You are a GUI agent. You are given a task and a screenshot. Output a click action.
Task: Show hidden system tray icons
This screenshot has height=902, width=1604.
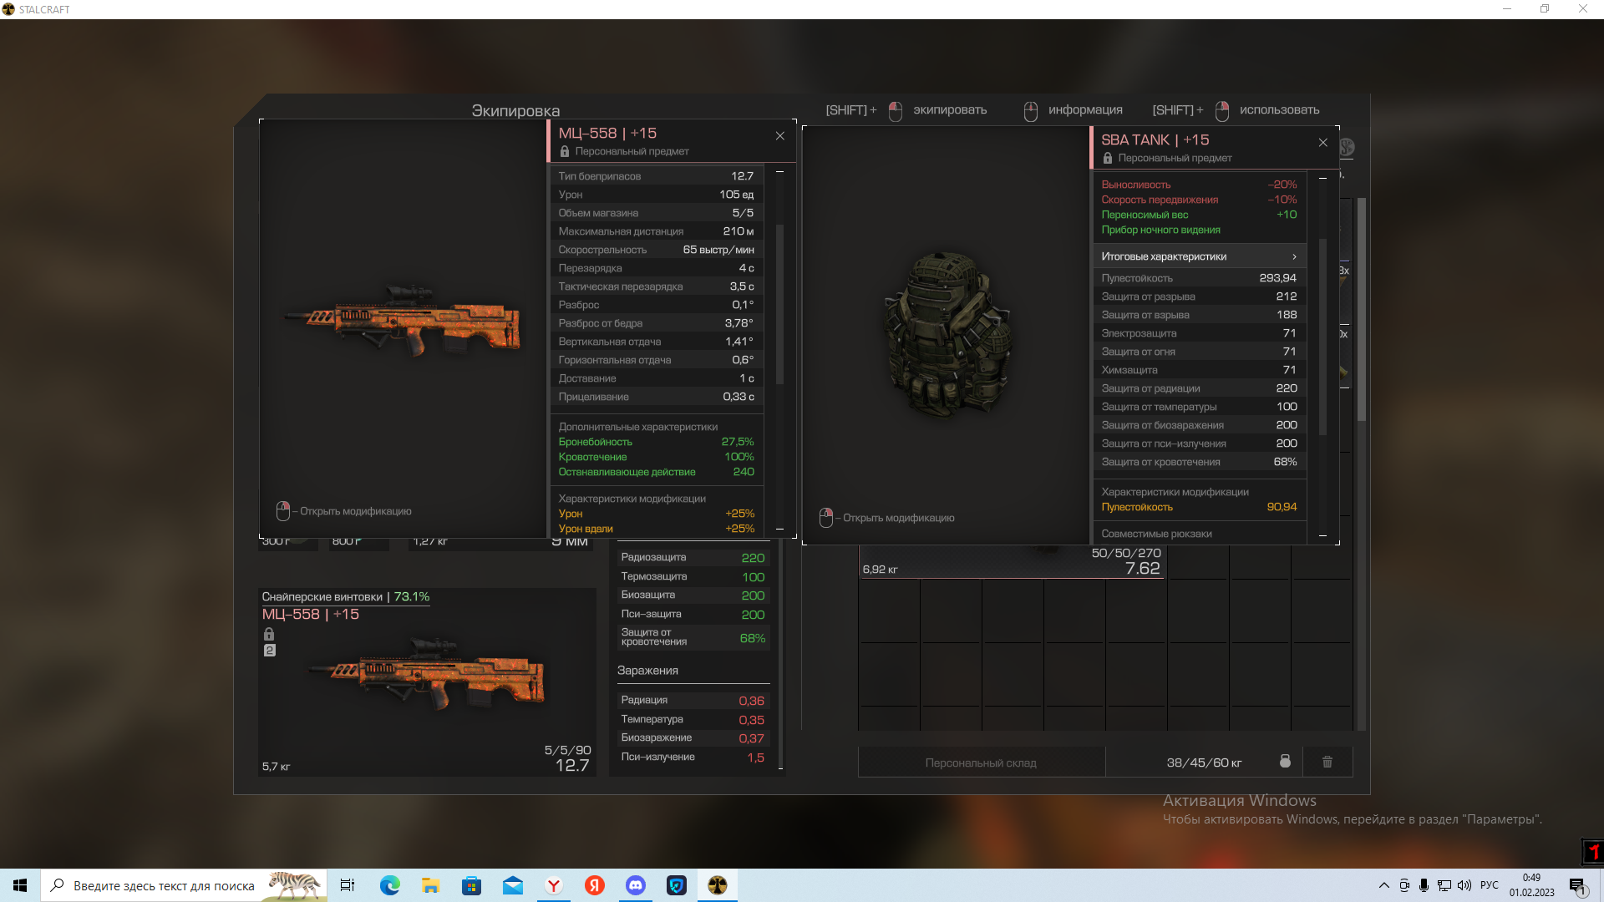(x=1384, y=885)
